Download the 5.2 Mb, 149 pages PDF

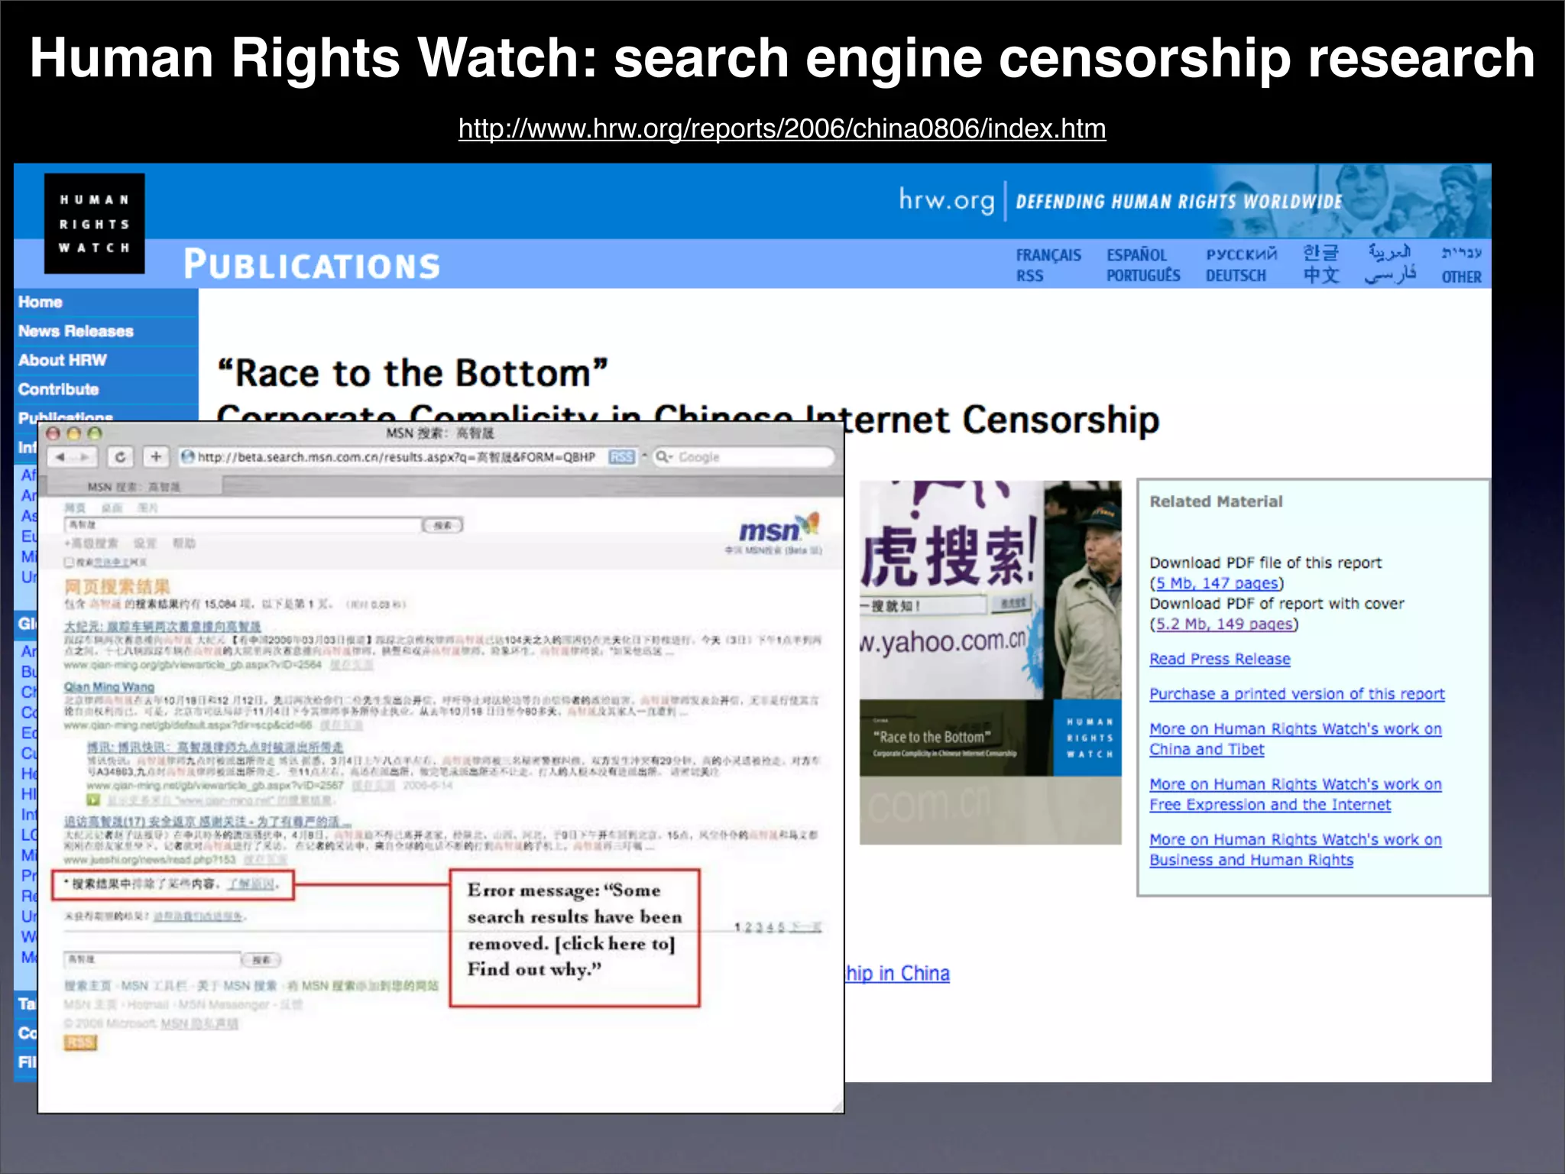(1224, 624)
